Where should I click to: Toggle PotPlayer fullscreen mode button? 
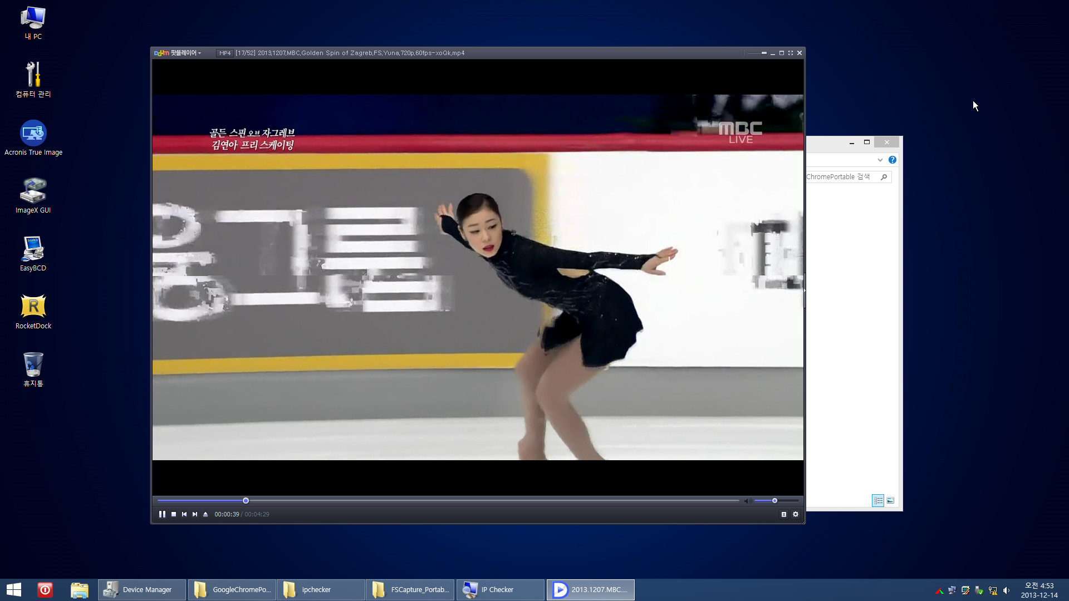791,53
